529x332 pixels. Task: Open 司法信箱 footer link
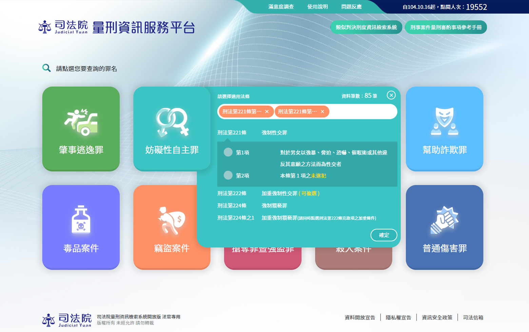pyautogui.click(x=473, y=317)
